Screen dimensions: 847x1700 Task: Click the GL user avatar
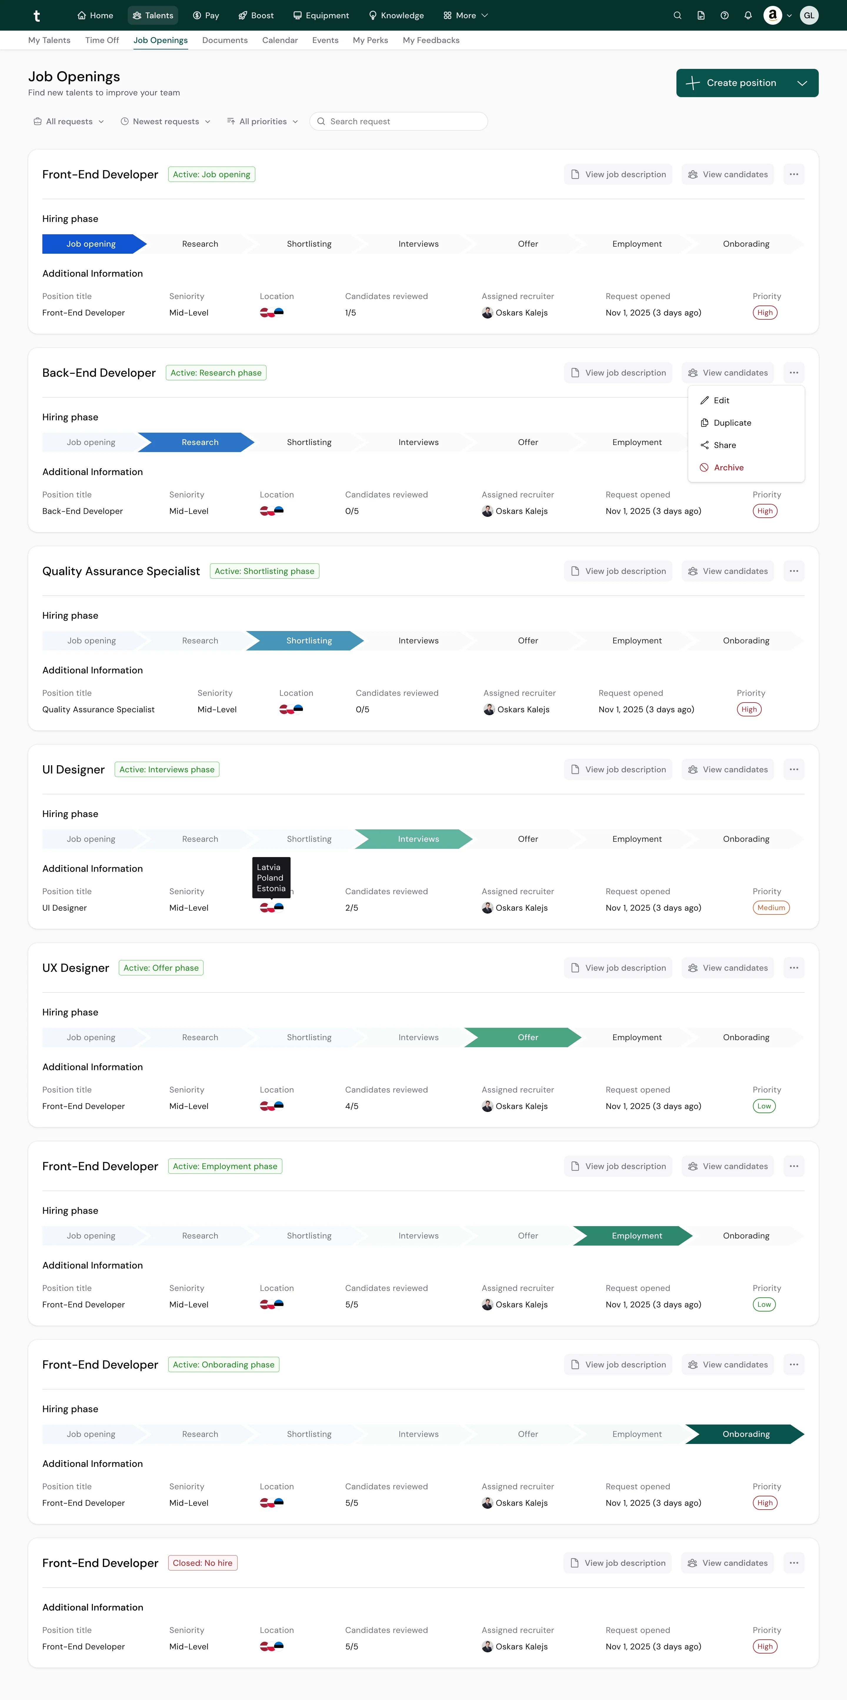click(809, 15)
